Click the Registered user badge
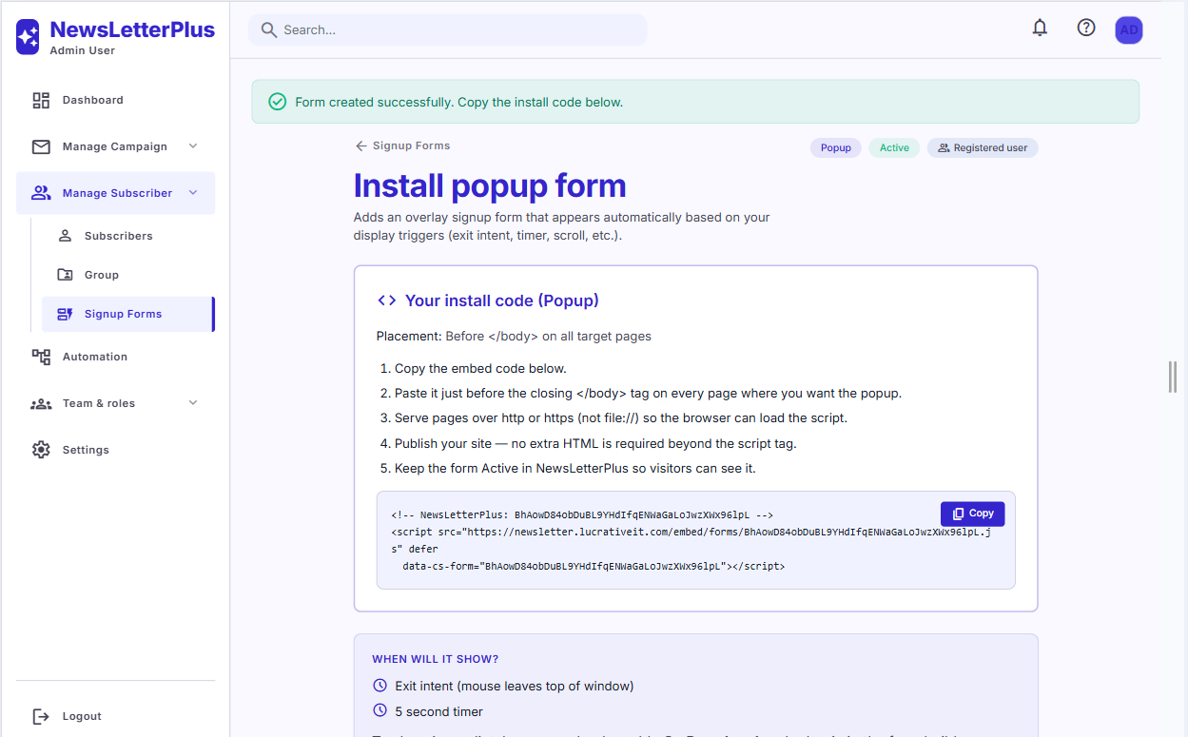 [x=983, y=148]
